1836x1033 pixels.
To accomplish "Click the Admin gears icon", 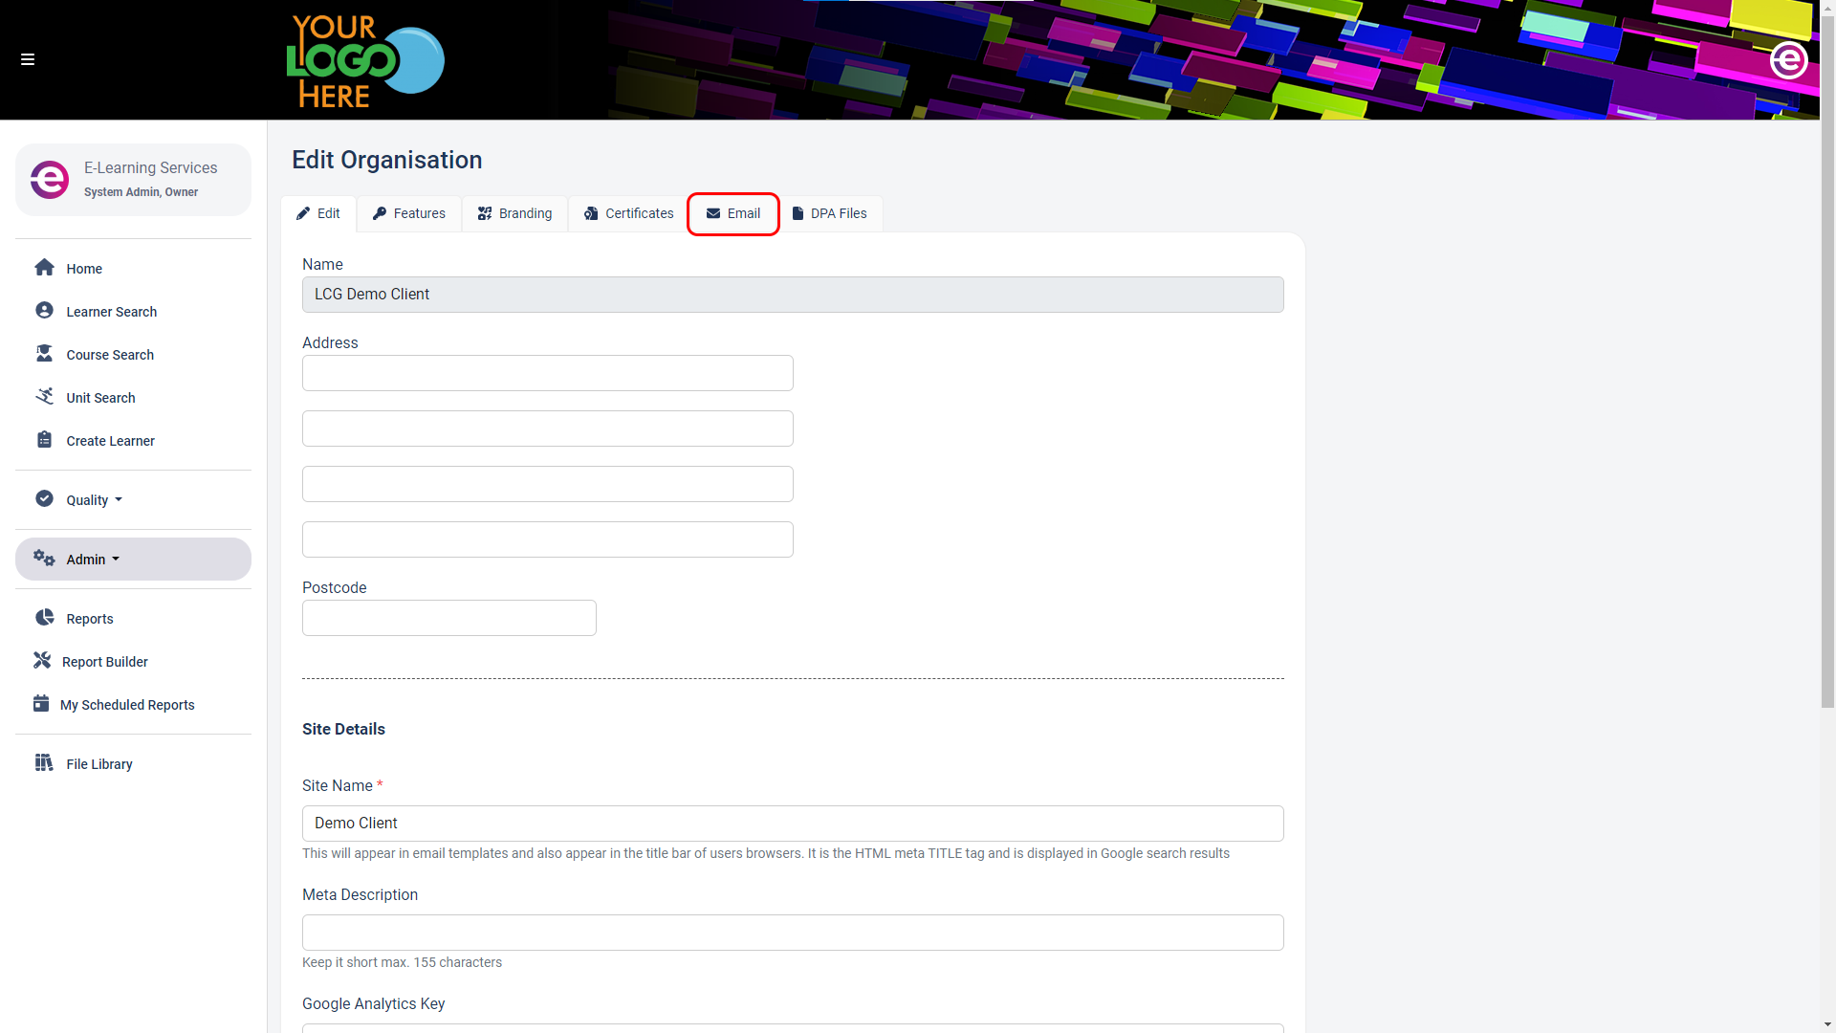I will [44, 559].
